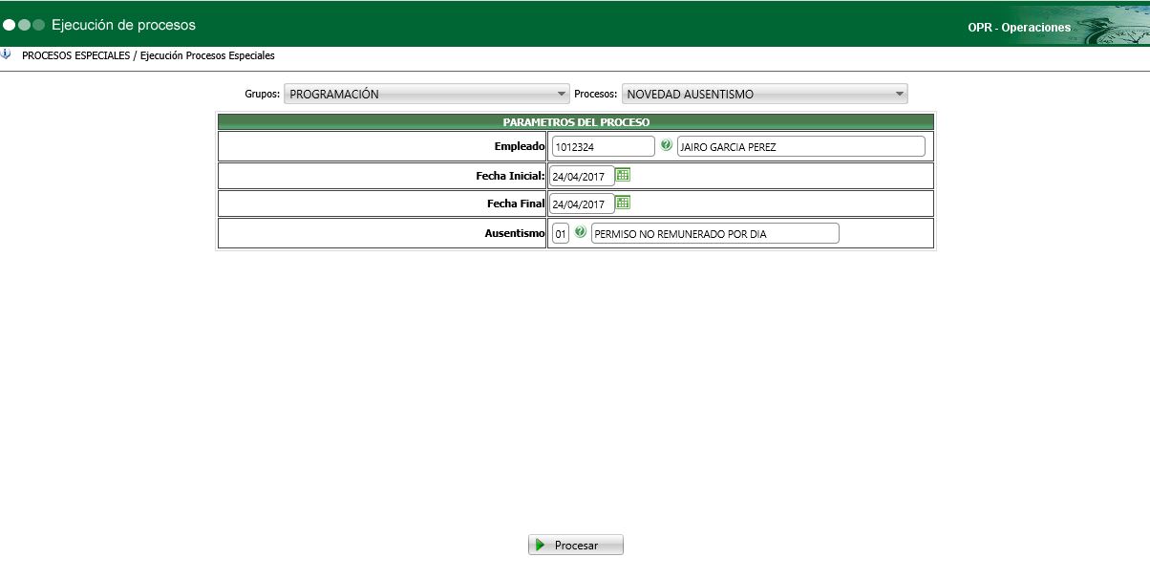This screenshot has width=1150, height=579.
Task: Click the Fecha Final label
Action: coord(516,204)
